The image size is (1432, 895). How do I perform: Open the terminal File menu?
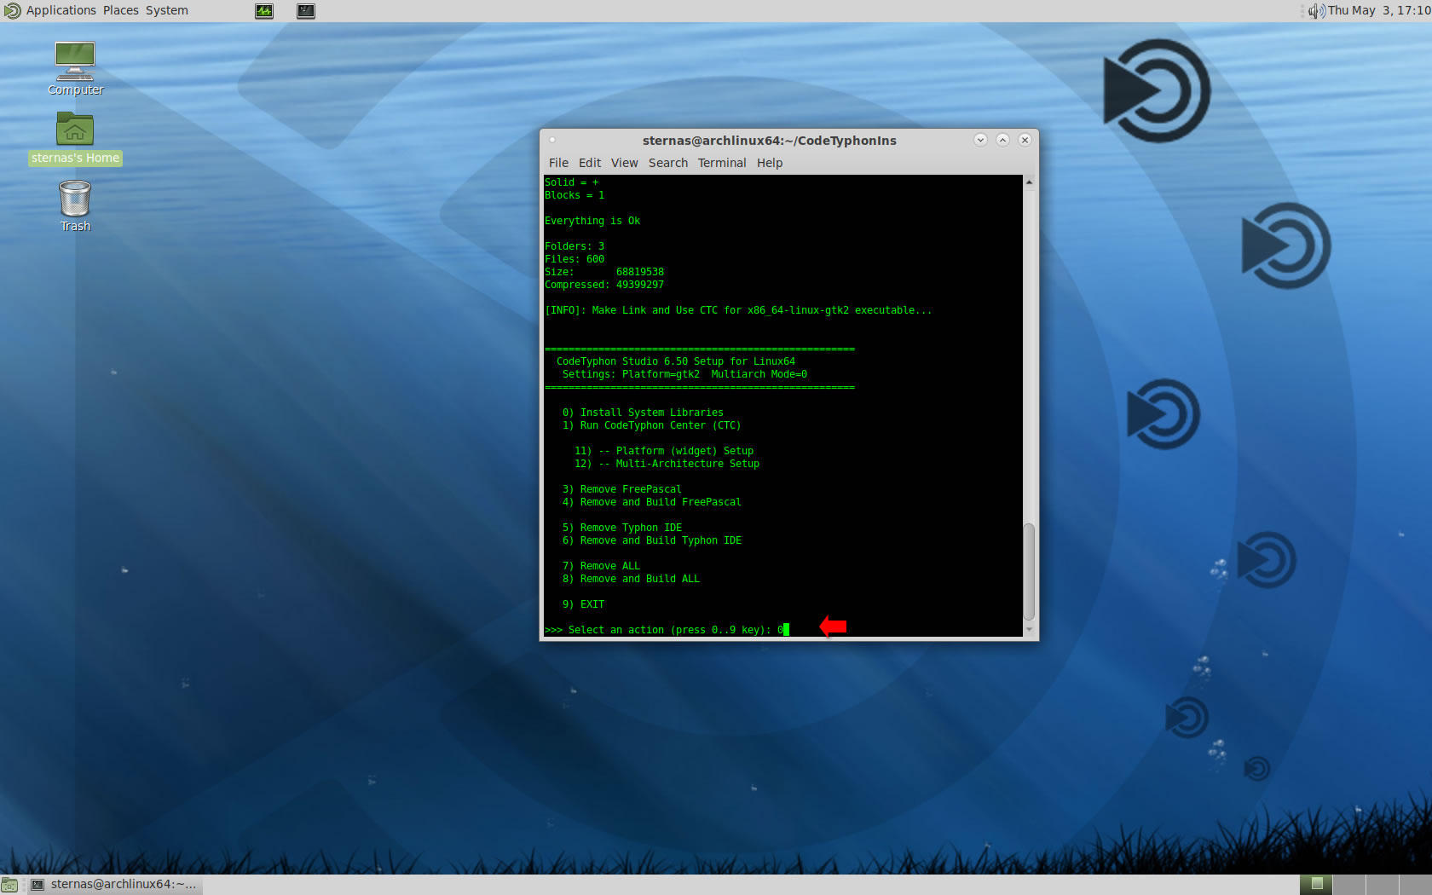(558, 163)
